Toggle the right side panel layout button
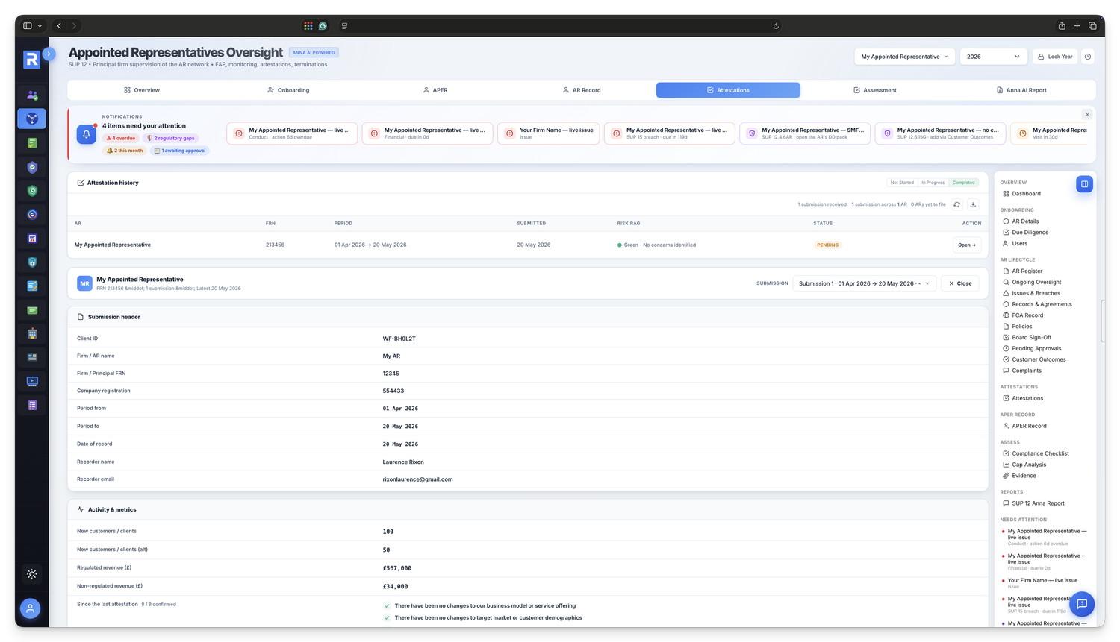Screen dimensions: 1120x642 tap(1085, 184)
